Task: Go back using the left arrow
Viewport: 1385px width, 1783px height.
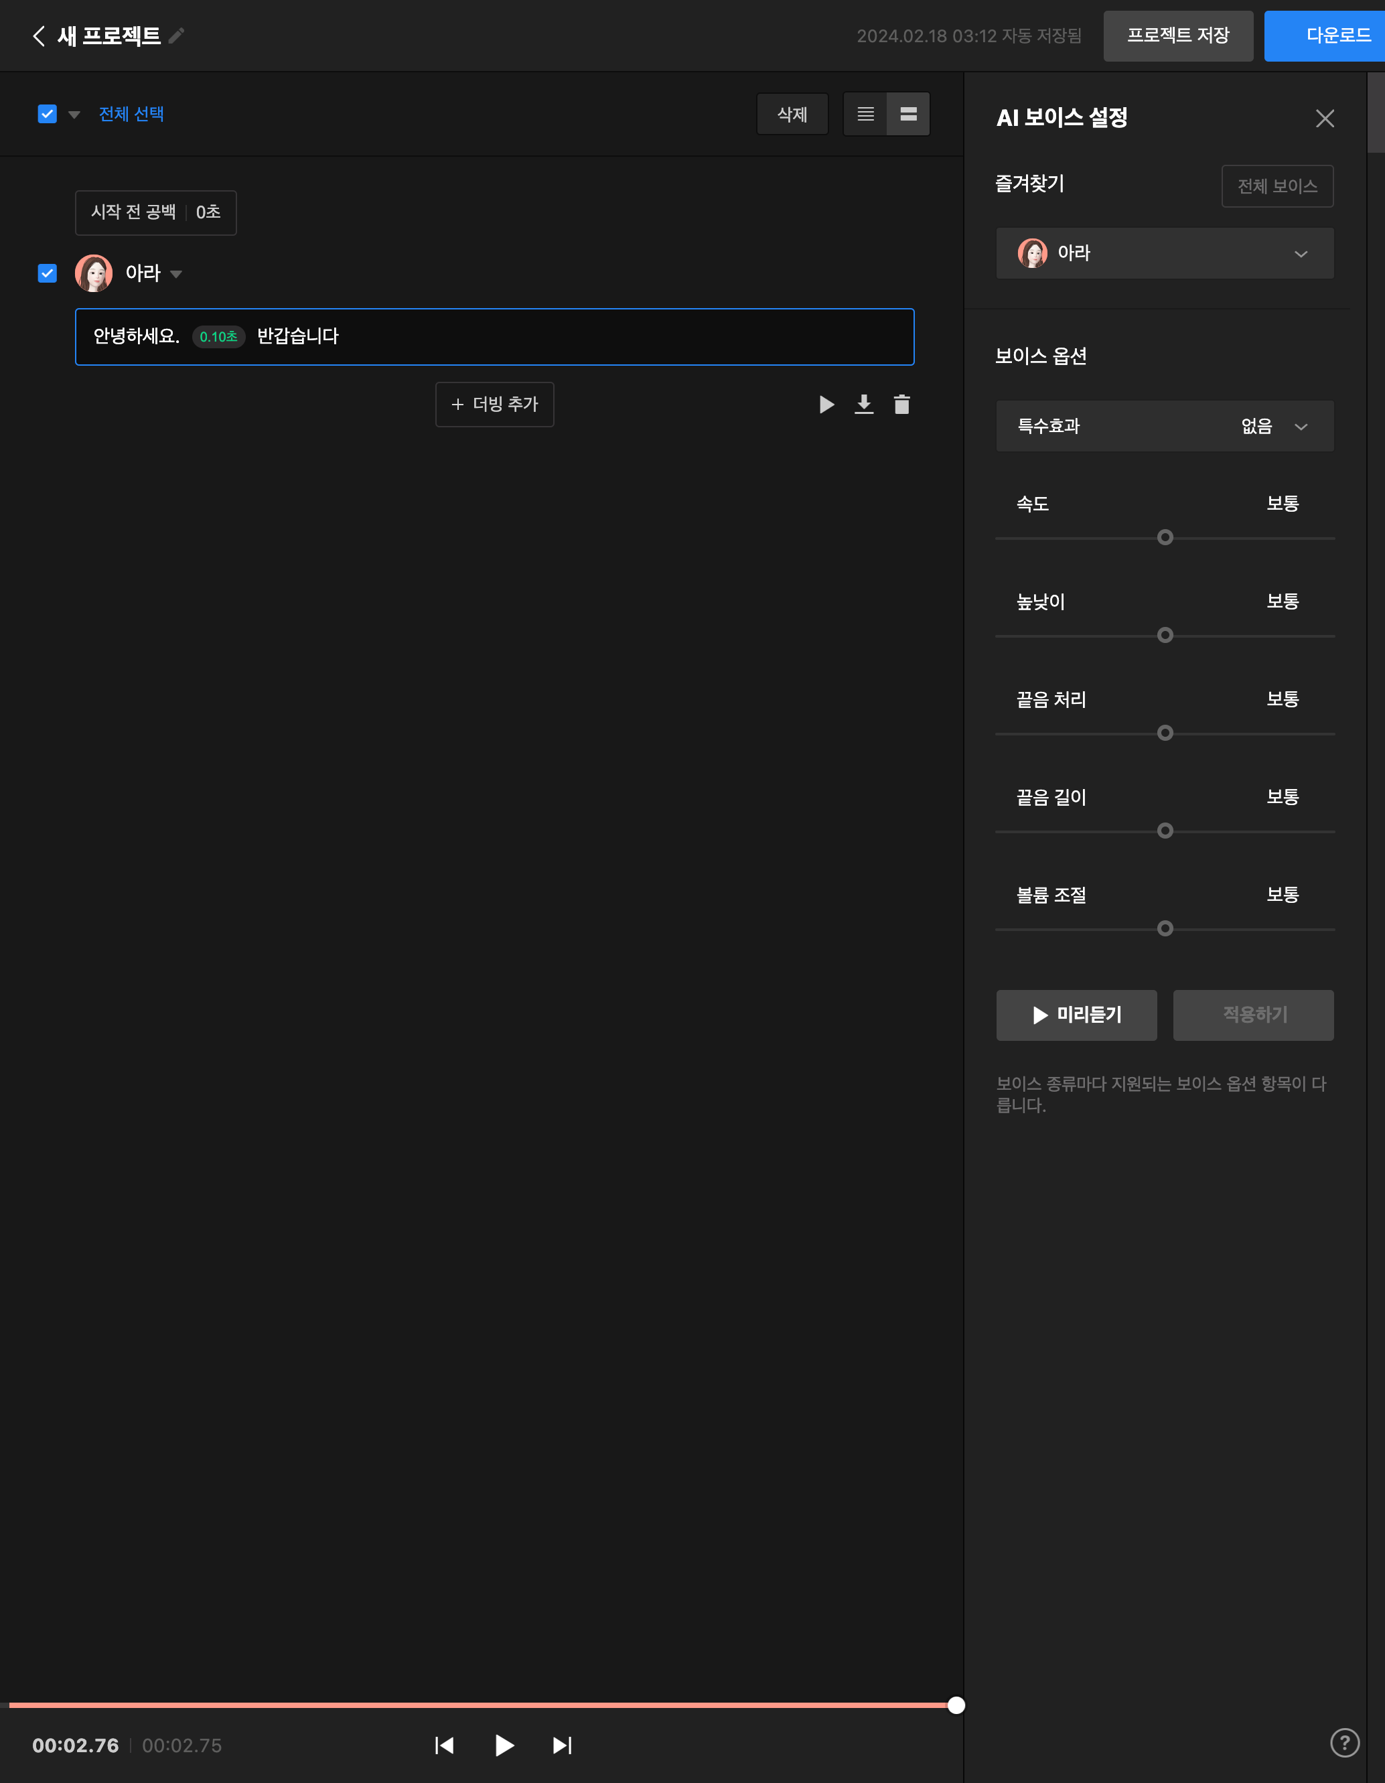Action: tap(38, 36)
